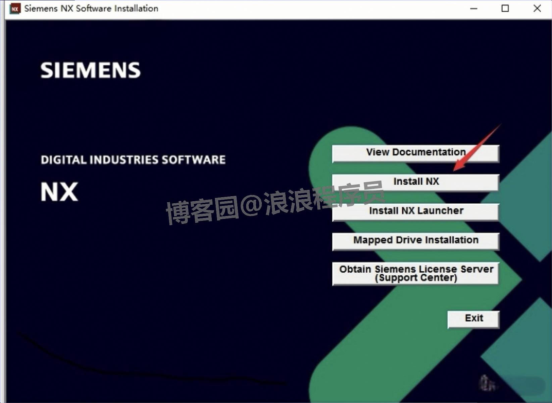Click the View Documentation button
This screenshot has height=403, width=552.
pos(416,153)
